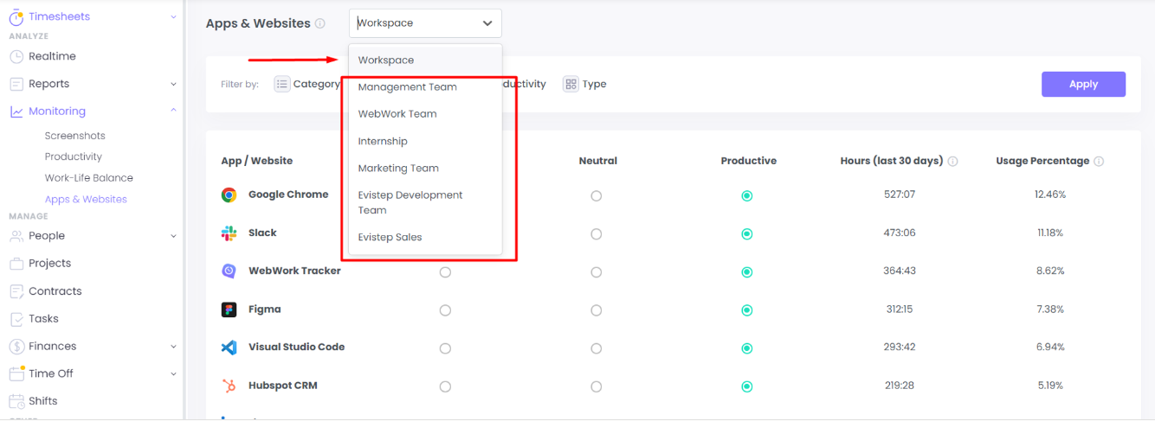Select Productive radio for Slack

point(746,234)
